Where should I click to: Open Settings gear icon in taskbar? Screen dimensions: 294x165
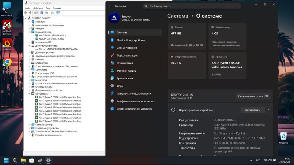click(49, 160)
